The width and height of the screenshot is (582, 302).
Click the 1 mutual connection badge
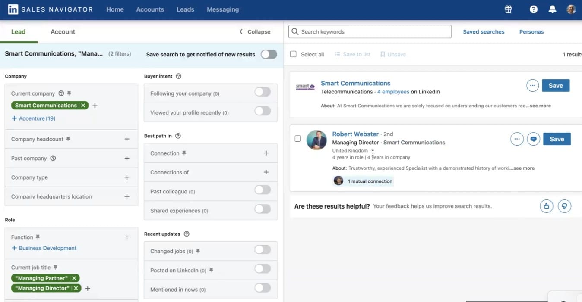click(x=363, y=181)
